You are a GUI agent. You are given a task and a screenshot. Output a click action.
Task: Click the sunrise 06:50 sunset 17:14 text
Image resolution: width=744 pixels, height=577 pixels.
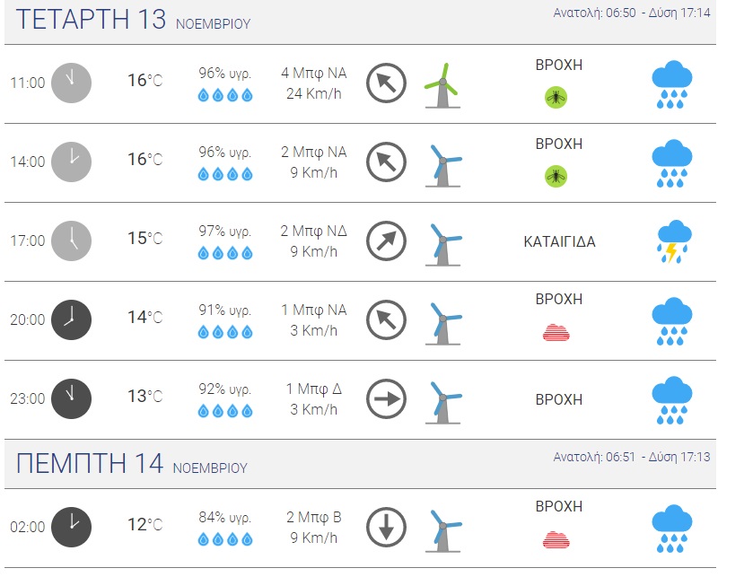pyautogui.click(x=631, y=13)
